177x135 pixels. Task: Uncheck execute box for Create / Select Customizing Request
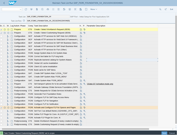(1, 33)
